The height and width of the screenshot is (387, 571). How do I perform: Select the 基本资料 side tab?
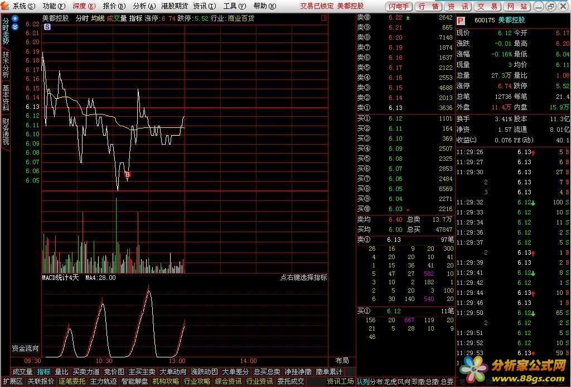coord(6,98)
